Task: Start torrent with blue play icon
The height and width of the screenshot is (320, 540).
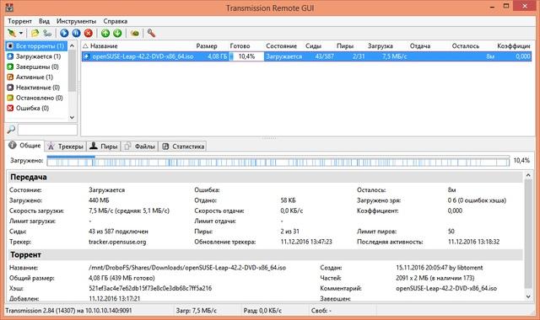Action: tap(64, 33)
